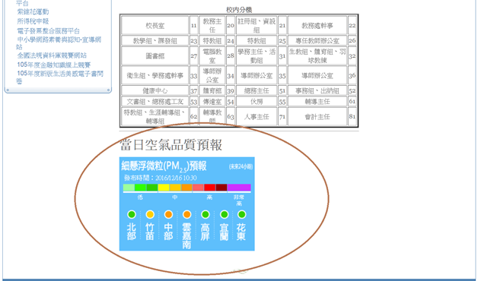Click the 校長室 table cell
Screen dimensions: 478x281
pyautogui.click(x=155, y=26)
